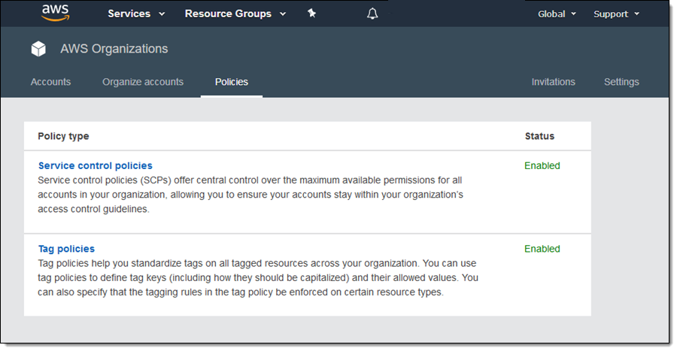Open the Settings tab

[621, 82]
